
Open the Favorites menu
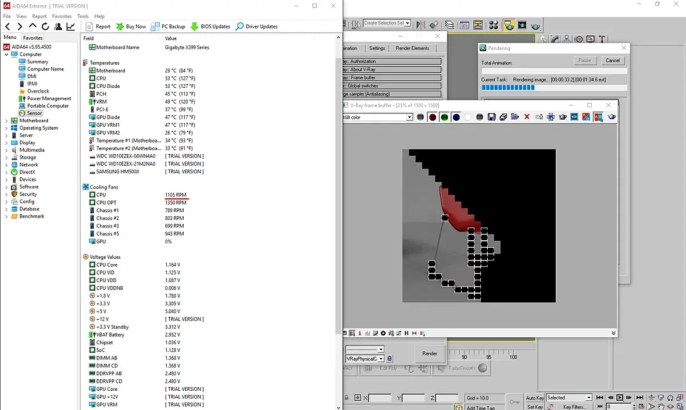[x=62, y=16]
